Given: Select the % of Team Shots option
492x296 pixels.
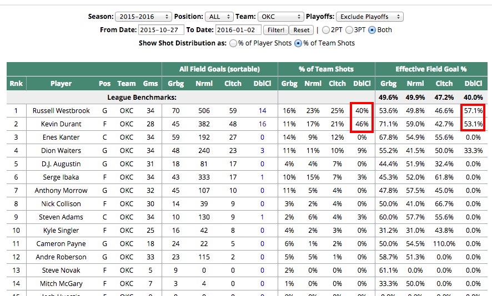Looking at the screenshot, I should coord(298,43).
